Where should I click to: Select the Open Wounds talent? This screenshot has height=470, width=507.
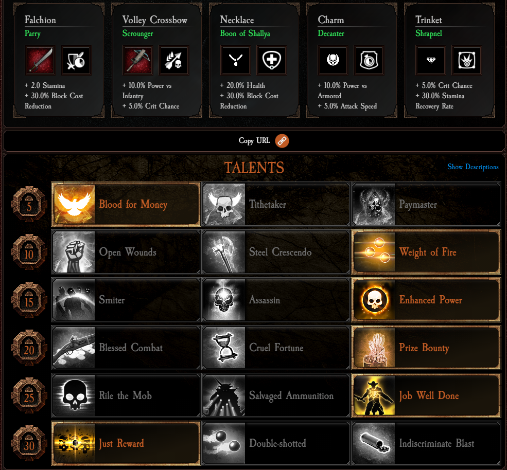pos(126,252)
